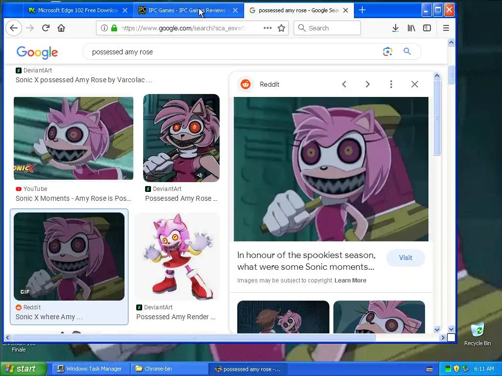Select the Reddit GIF Amy thumbnail

(x=69, y=257)
